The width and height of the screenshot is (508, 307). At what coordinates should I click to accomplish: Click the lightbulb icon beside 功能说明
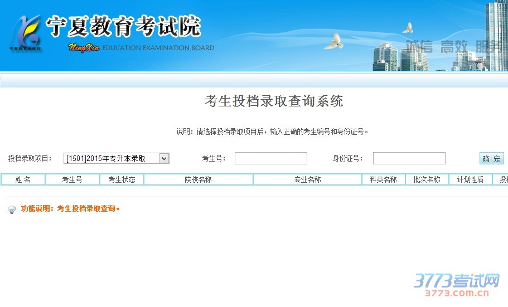tap(12, 210)
